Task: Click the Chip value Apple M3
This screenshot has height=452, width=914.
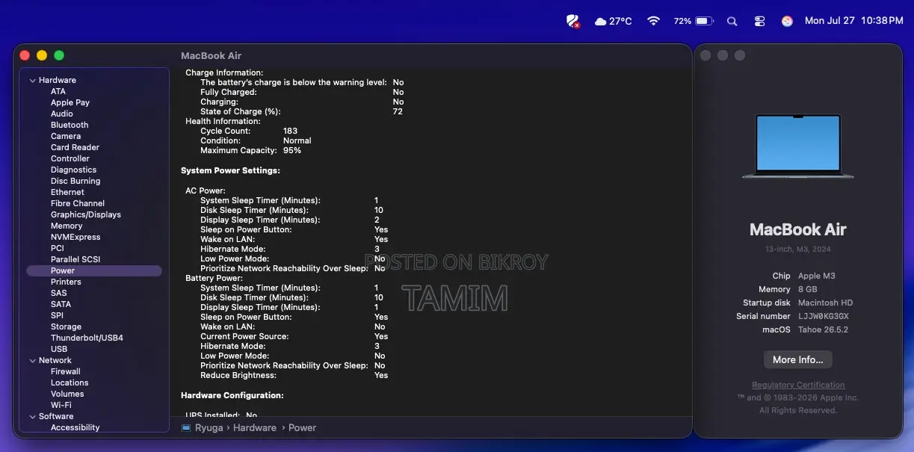Action: (817, 276)
